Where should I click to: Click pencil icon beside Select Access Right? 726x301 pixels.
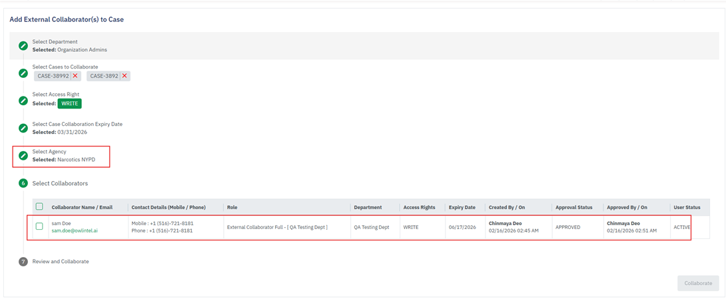[23, 101]
